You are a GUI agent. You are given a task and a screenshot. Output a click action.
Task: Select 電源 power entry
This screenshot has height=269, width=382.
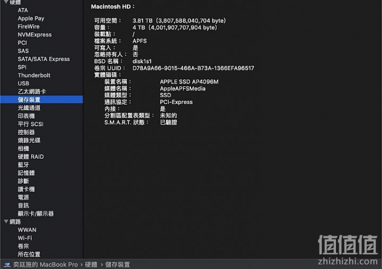23,197
